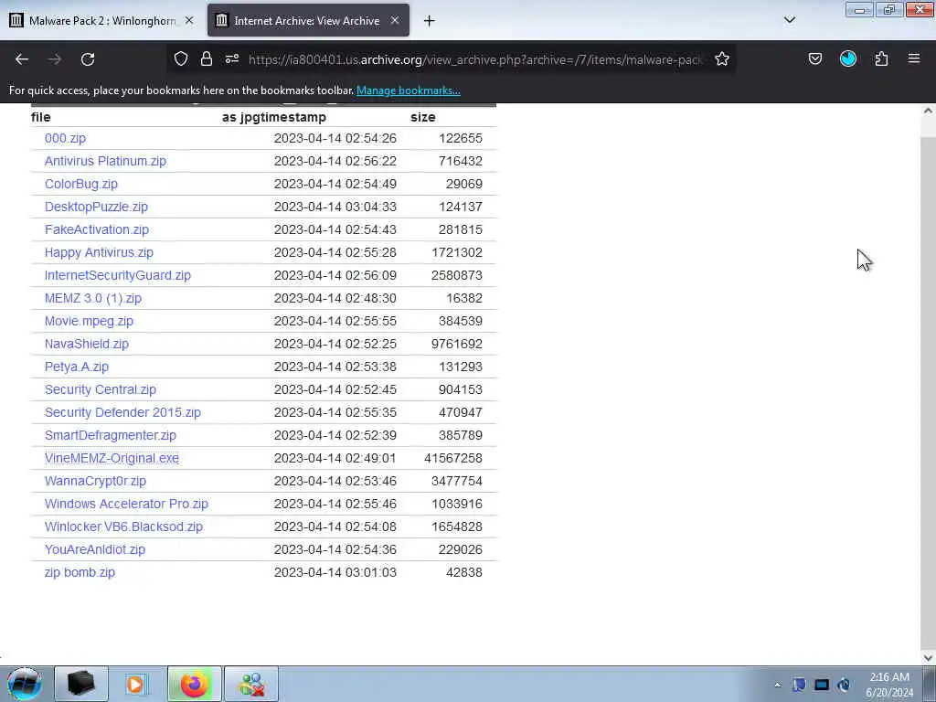The height and width of the screenshot is (702, 936).
Task: Open SmartDefragmenter.zip link
Action: point(111,435)
